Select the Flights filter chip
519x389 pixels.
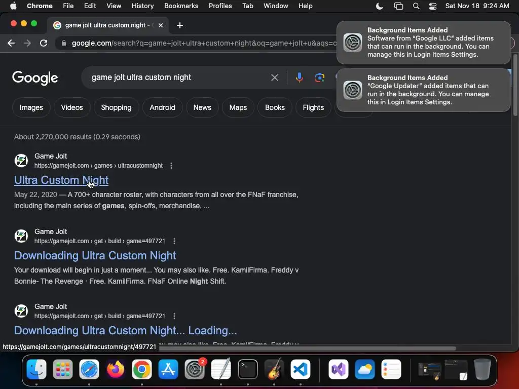click(x=313, y=107)
